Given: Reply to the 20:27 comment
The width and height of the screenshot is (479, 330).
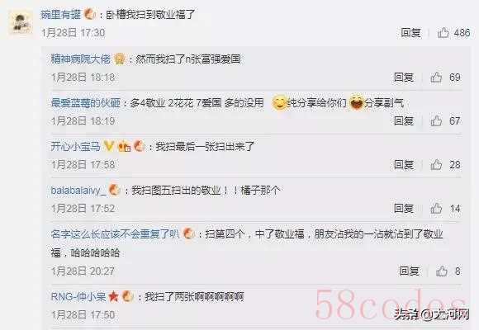Looking at the screenshot, I should 409,271.
